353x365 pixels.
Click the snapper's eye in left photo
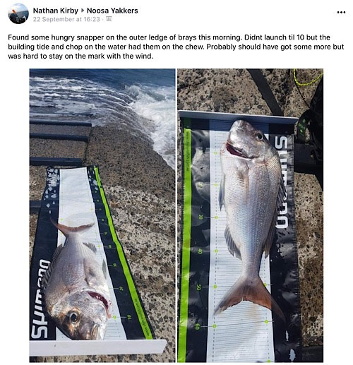coord(73,317)
